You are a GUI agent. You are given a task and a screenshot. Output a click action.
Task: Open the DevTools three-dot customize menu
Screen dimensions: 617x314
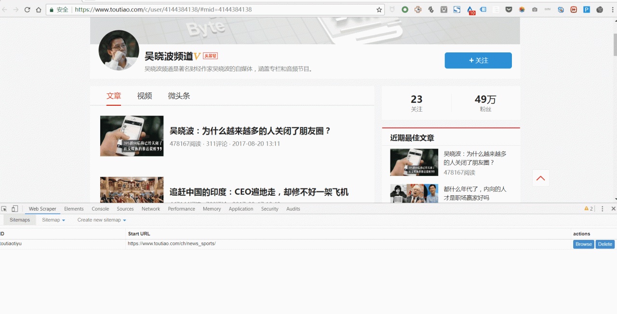[603, 209]
